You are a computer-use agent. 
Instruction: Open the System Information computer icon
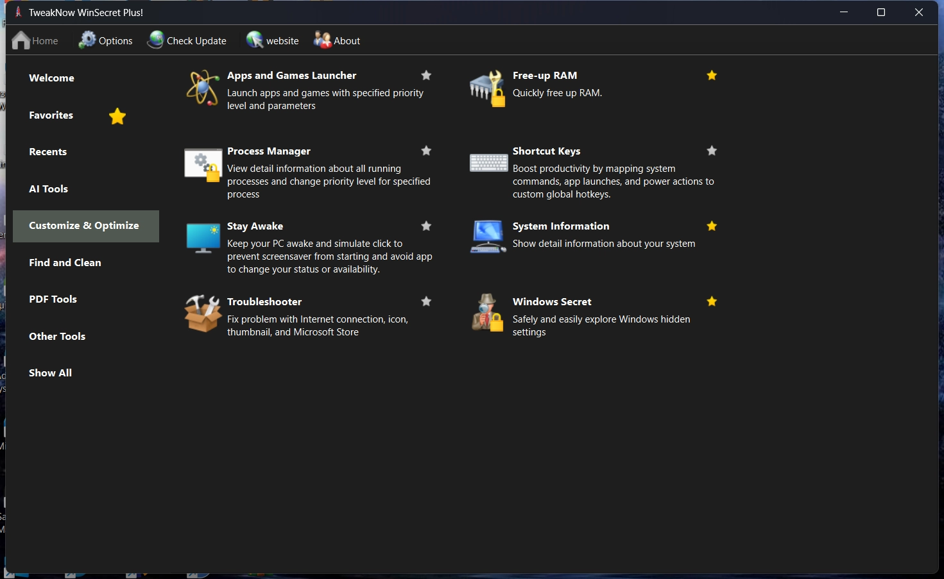point(488,237)
